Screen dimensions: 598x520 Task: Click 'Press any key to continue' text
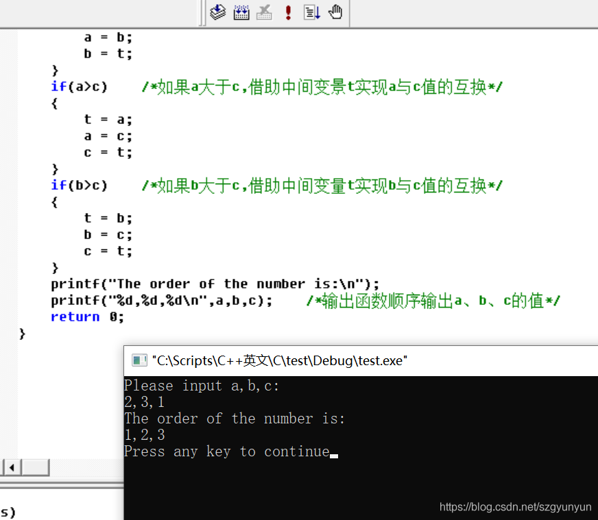pyautogui.click(x=227, y=451)
